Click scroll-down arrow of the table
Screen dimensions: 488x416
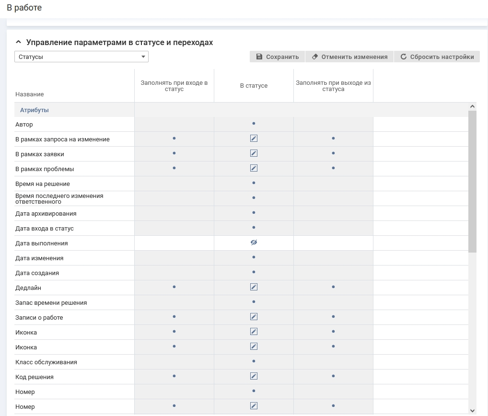pos(472,410)
